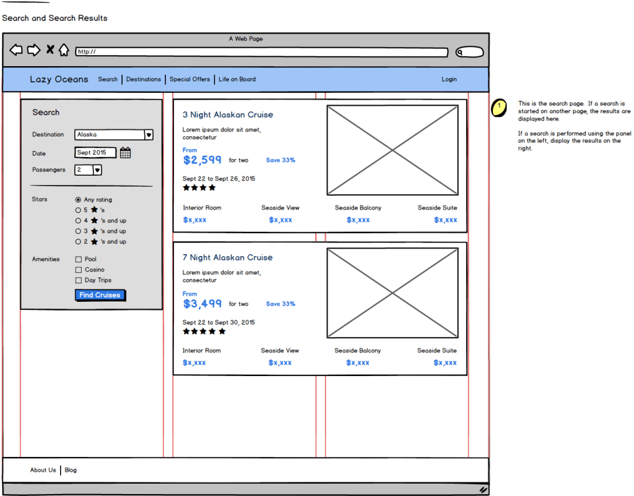Open the calendar icon beside the Date field
The width and height of the screenshot is (634, 496).
(x=125, y=153)
